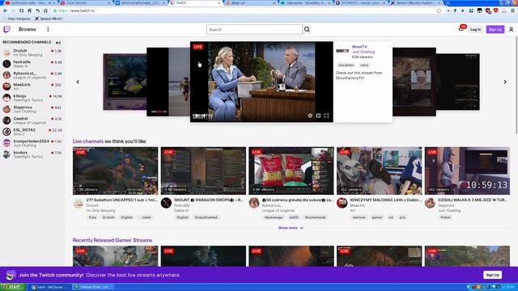This screenshot has width=518, height=291.
Task: Open Just Chatting category of featured stream
Action: 363,52
